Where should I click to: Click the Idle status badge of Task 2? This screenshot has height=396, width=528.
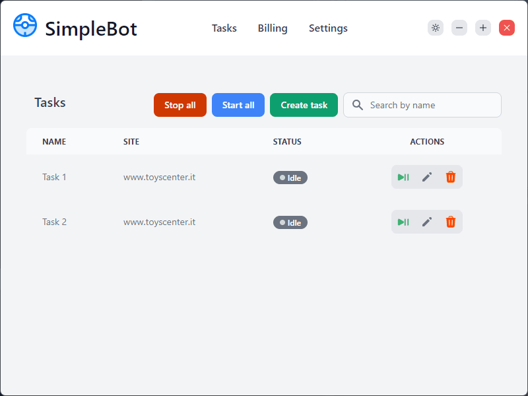click(290, 222)
